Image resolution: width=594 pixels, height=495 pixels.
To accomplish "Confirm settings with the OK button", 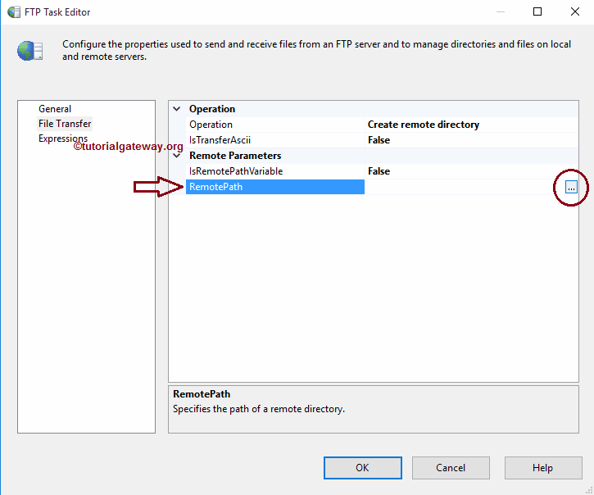I will pyautogui.click(x=362, y=468).
